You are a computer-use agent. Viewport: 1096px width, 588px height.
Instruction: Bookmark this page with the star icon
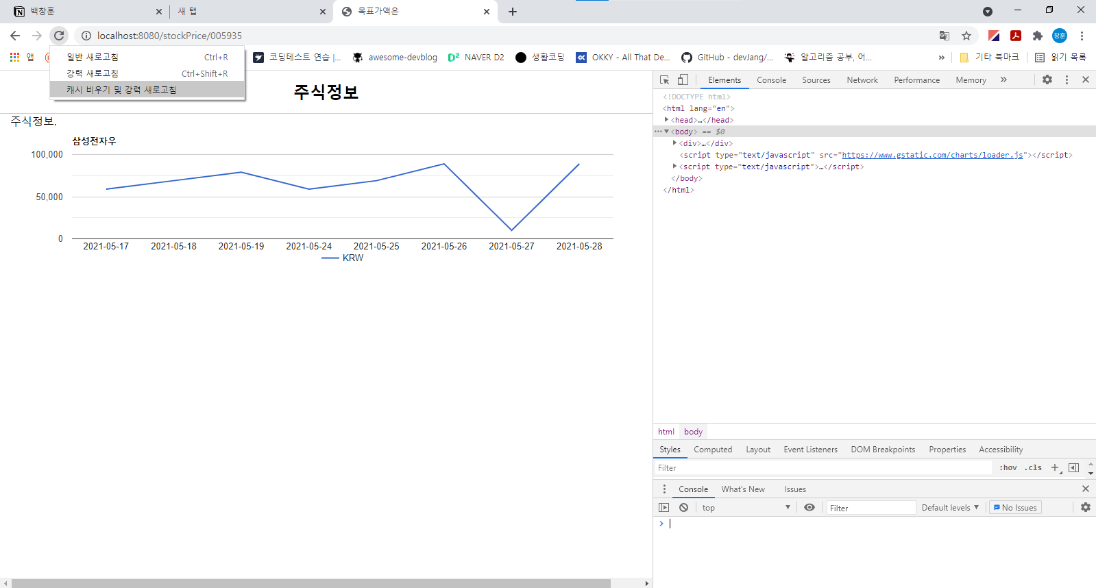tap(966, 36)
